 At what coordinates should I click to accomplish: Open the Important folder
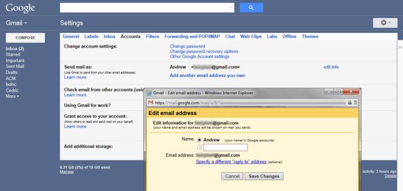pos(15,61)
